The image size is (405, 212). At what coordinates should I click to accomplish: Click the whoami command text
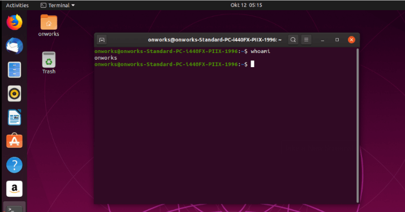coord(260,51)
